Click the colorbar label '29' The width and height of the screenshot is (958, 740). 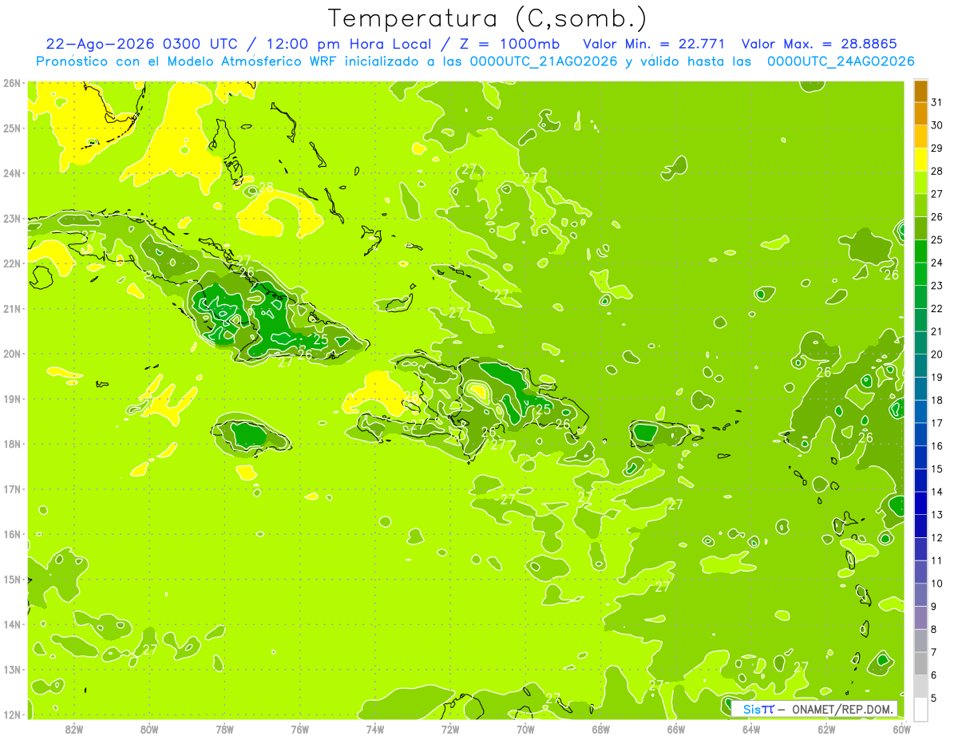(937, 148)
